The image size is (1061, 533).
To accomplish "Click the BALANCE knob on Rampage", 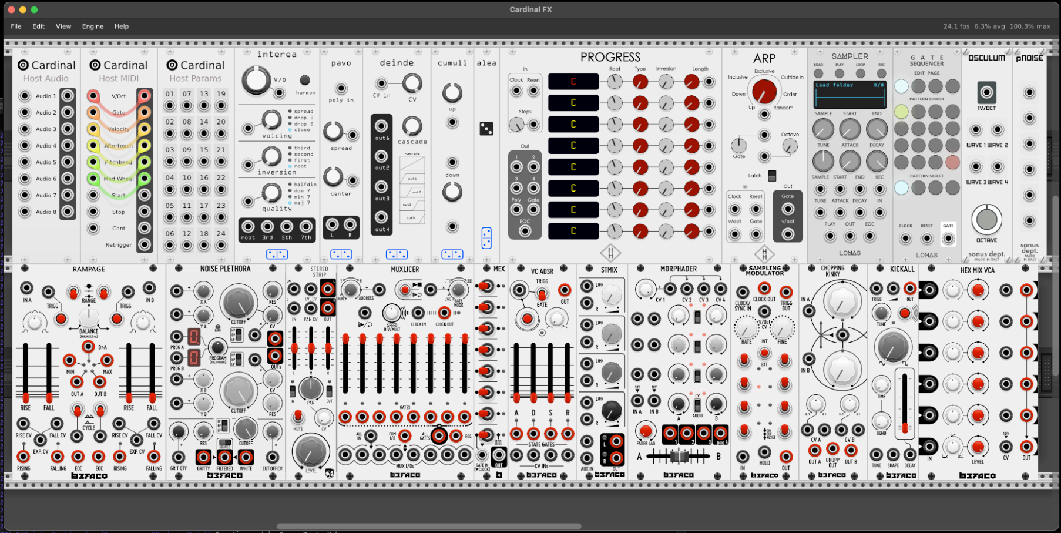I will [89, 317].
